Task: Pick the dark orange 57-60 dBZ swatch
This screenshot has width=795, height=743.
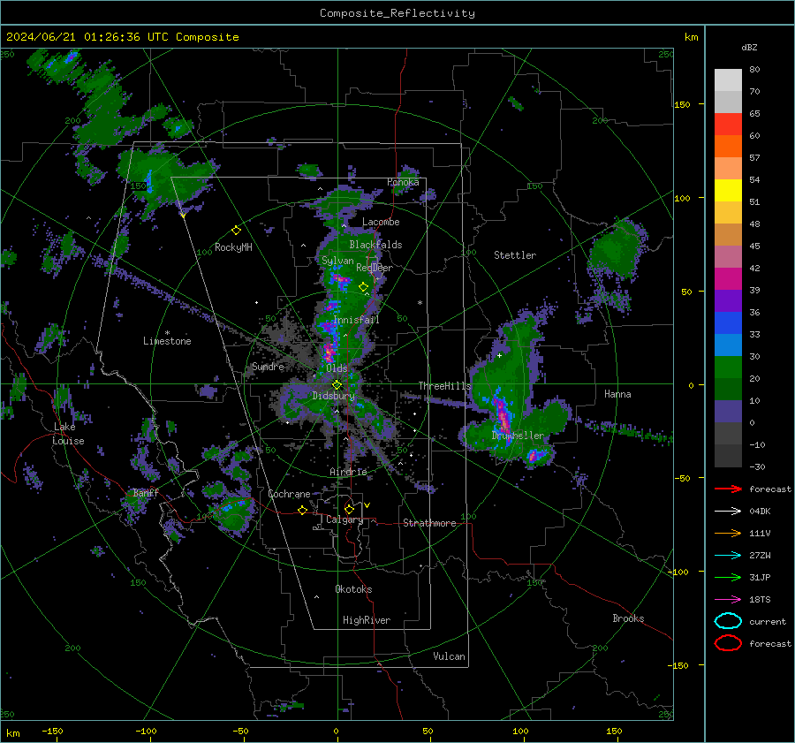Action: pos(728,147)
